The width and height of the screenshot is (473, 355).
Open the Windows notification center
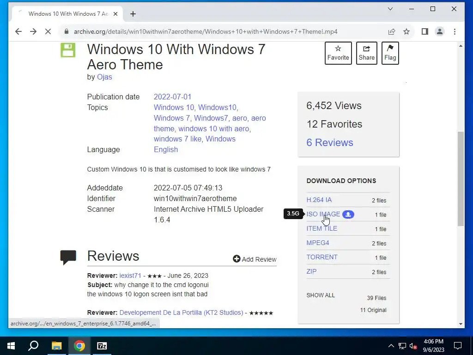pyautogui.click(x=458, y=346)
